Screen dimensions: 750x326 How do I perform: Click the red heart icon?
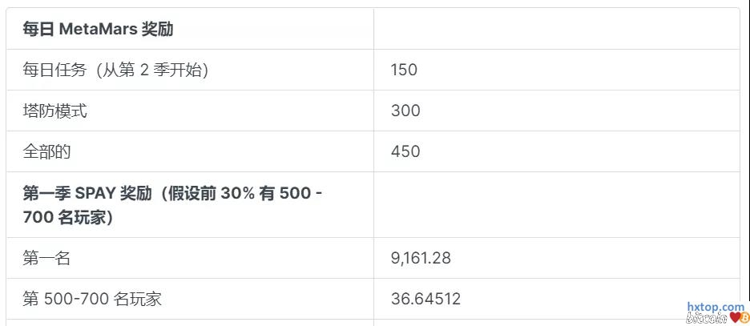[734, 318]
